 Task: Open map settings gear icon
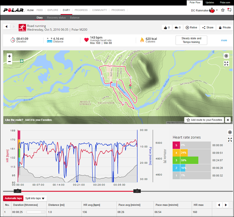pyautogui.click(x=226, y=56)
